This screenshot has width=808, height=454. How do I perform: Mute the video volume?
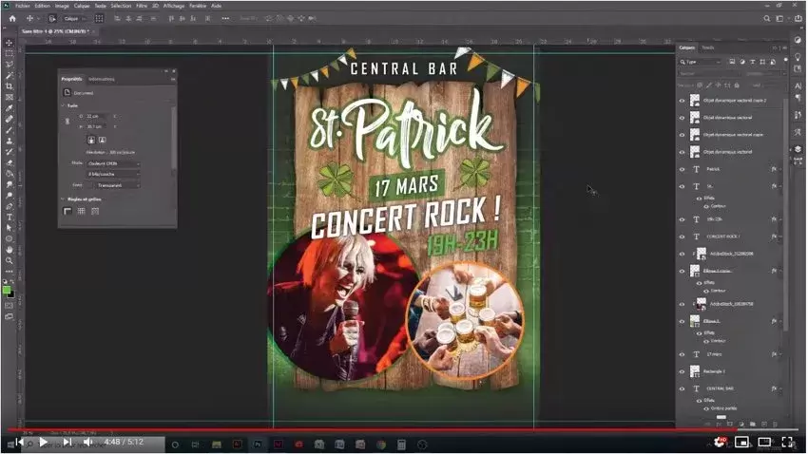(x=88, y=443)
